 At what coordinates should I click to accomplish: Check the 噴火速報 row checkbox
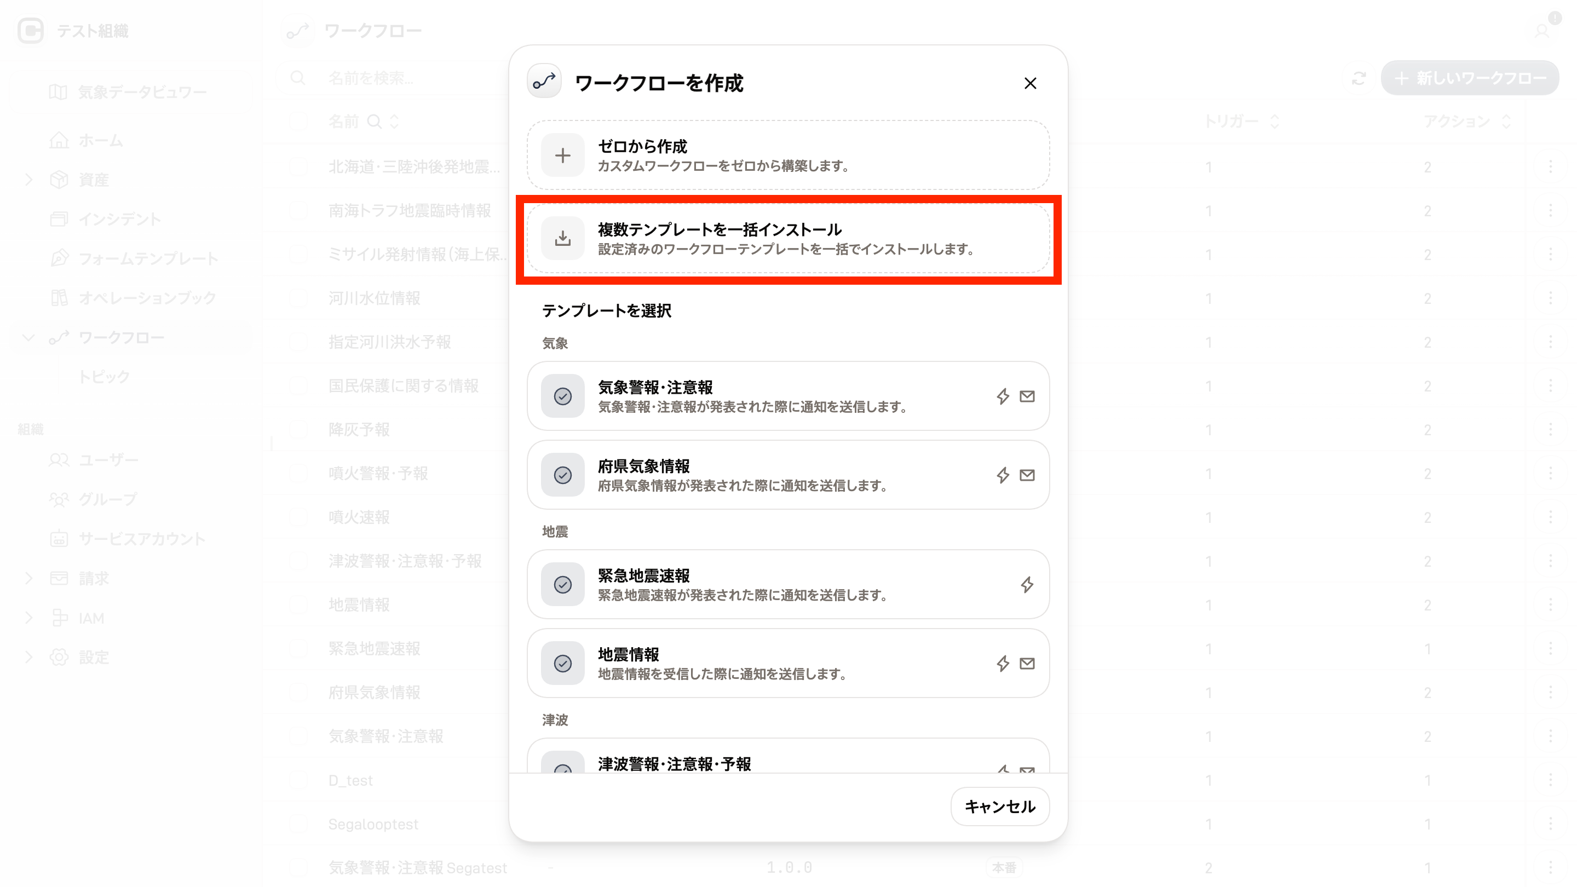(x=298, y=517)
